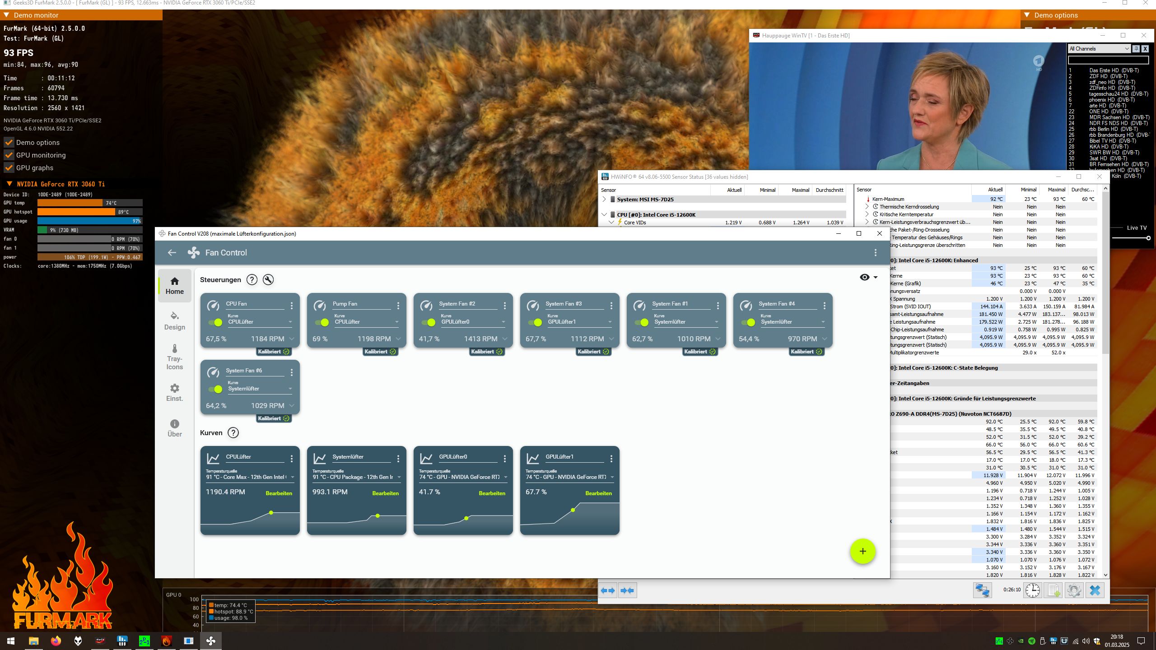Open three-dot menu on CPU Fan card
The height and width of the screenshot is (650, 1156).
(292, 306)
